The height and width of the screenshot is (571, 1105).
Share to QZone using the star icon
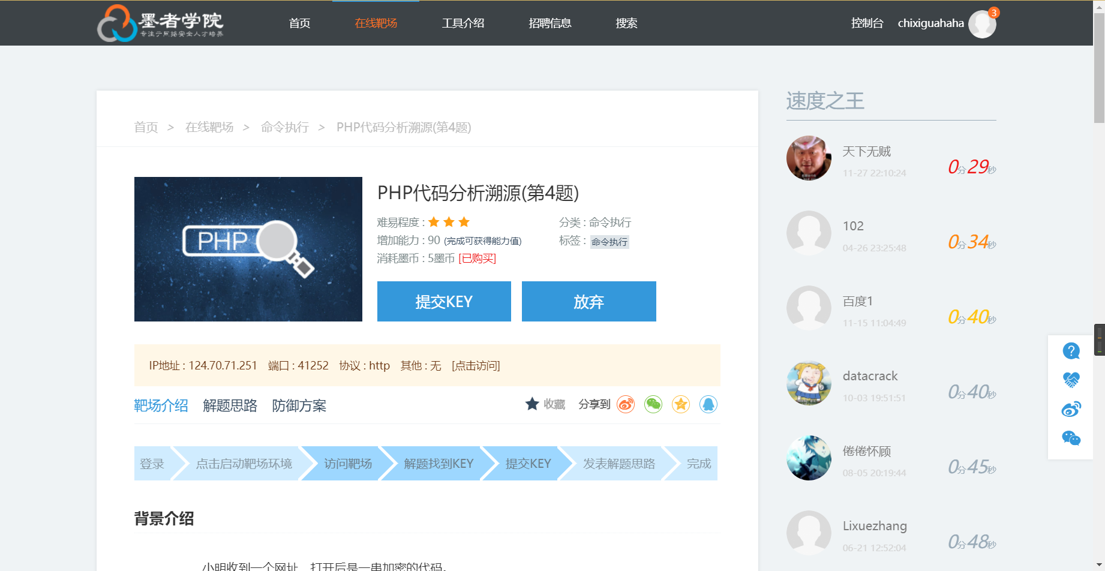681,404
